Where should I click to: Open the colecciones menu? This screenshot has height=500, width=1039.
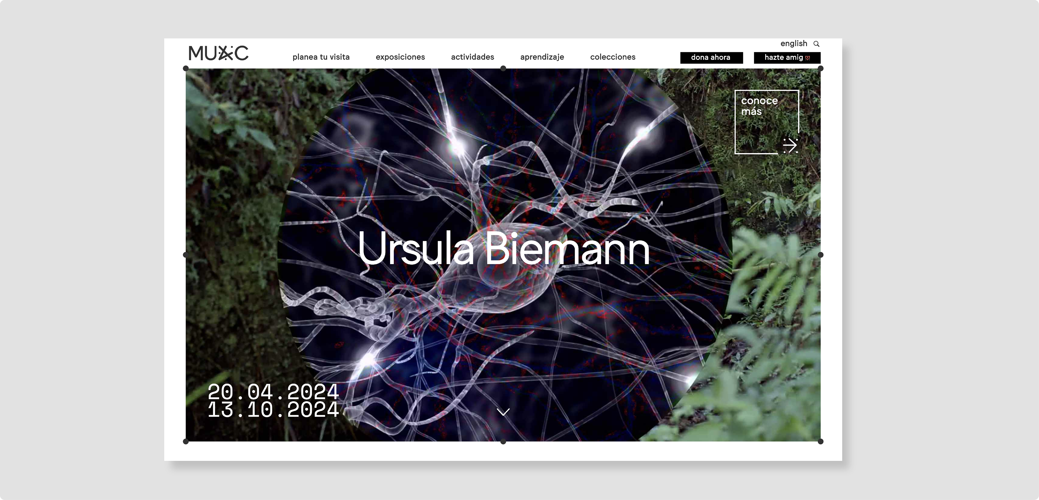613,57
